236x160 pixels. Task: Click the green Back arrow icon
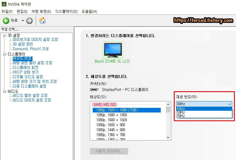(x=6, y=21)
